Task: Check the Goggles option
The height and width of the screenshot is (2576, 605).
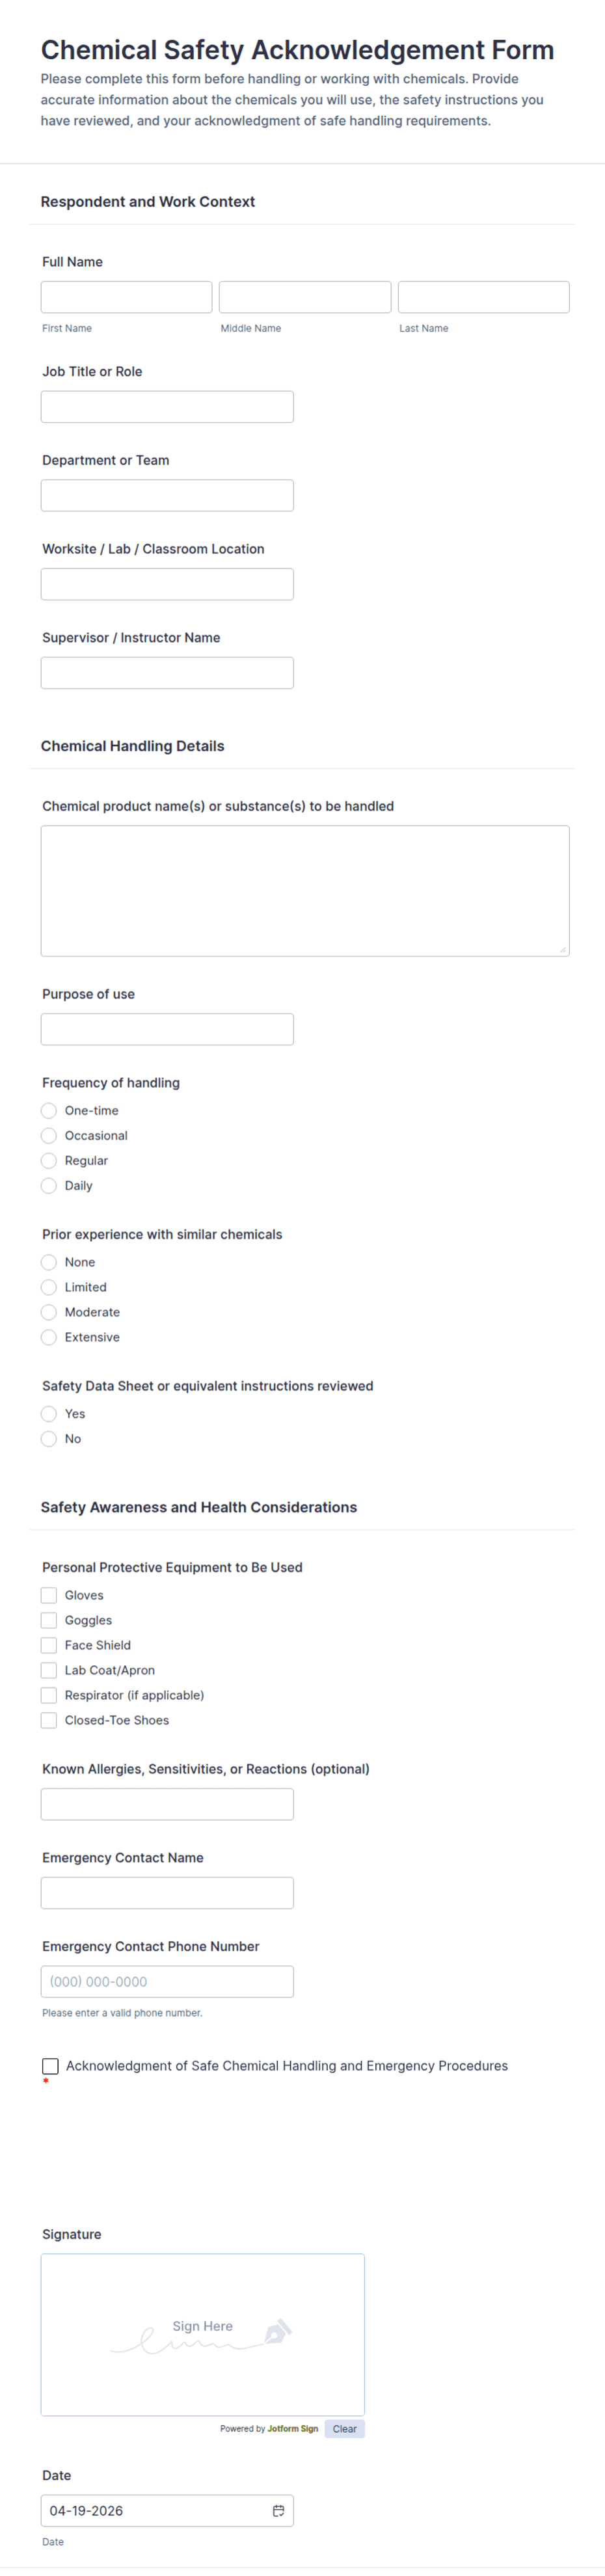Action: tap(49, 1620)
